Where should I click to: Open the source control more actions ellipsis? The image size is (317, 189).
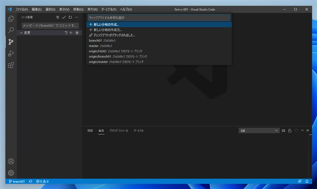[x=76, y=17]
